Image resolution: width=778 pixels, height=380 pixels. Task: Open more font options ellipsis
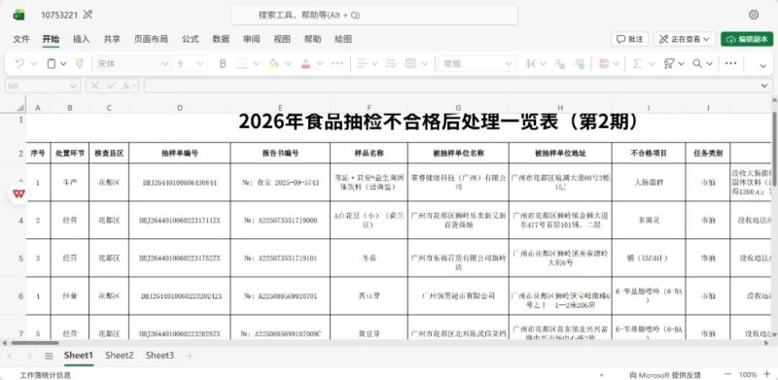pos(337,63)
